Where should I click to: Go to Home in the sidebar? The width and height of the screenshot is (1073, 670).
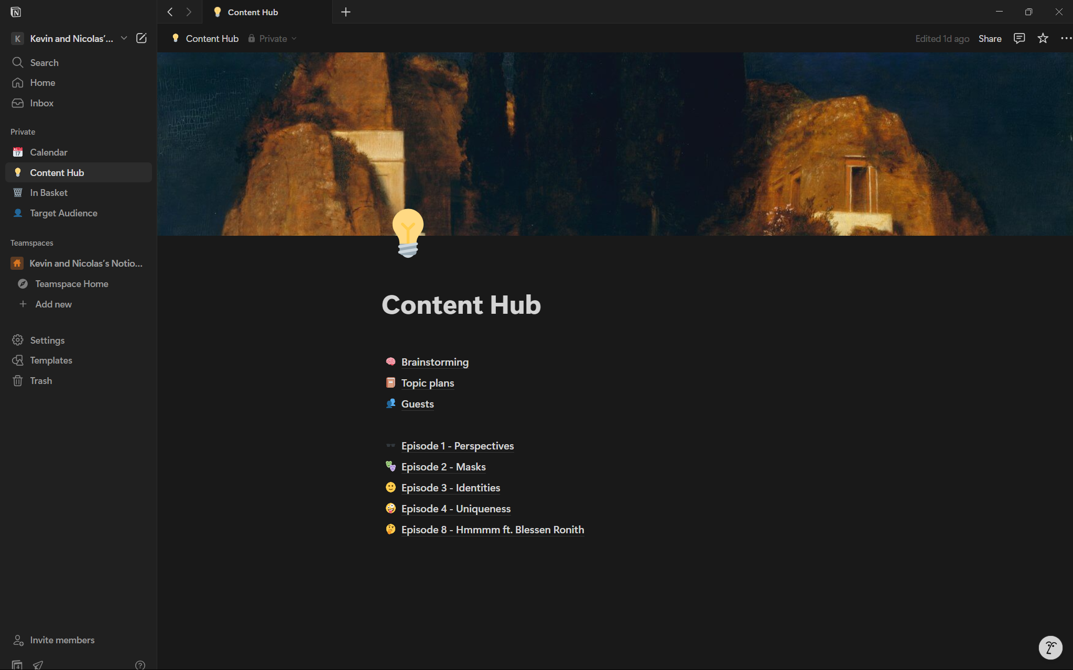[79, 83]
